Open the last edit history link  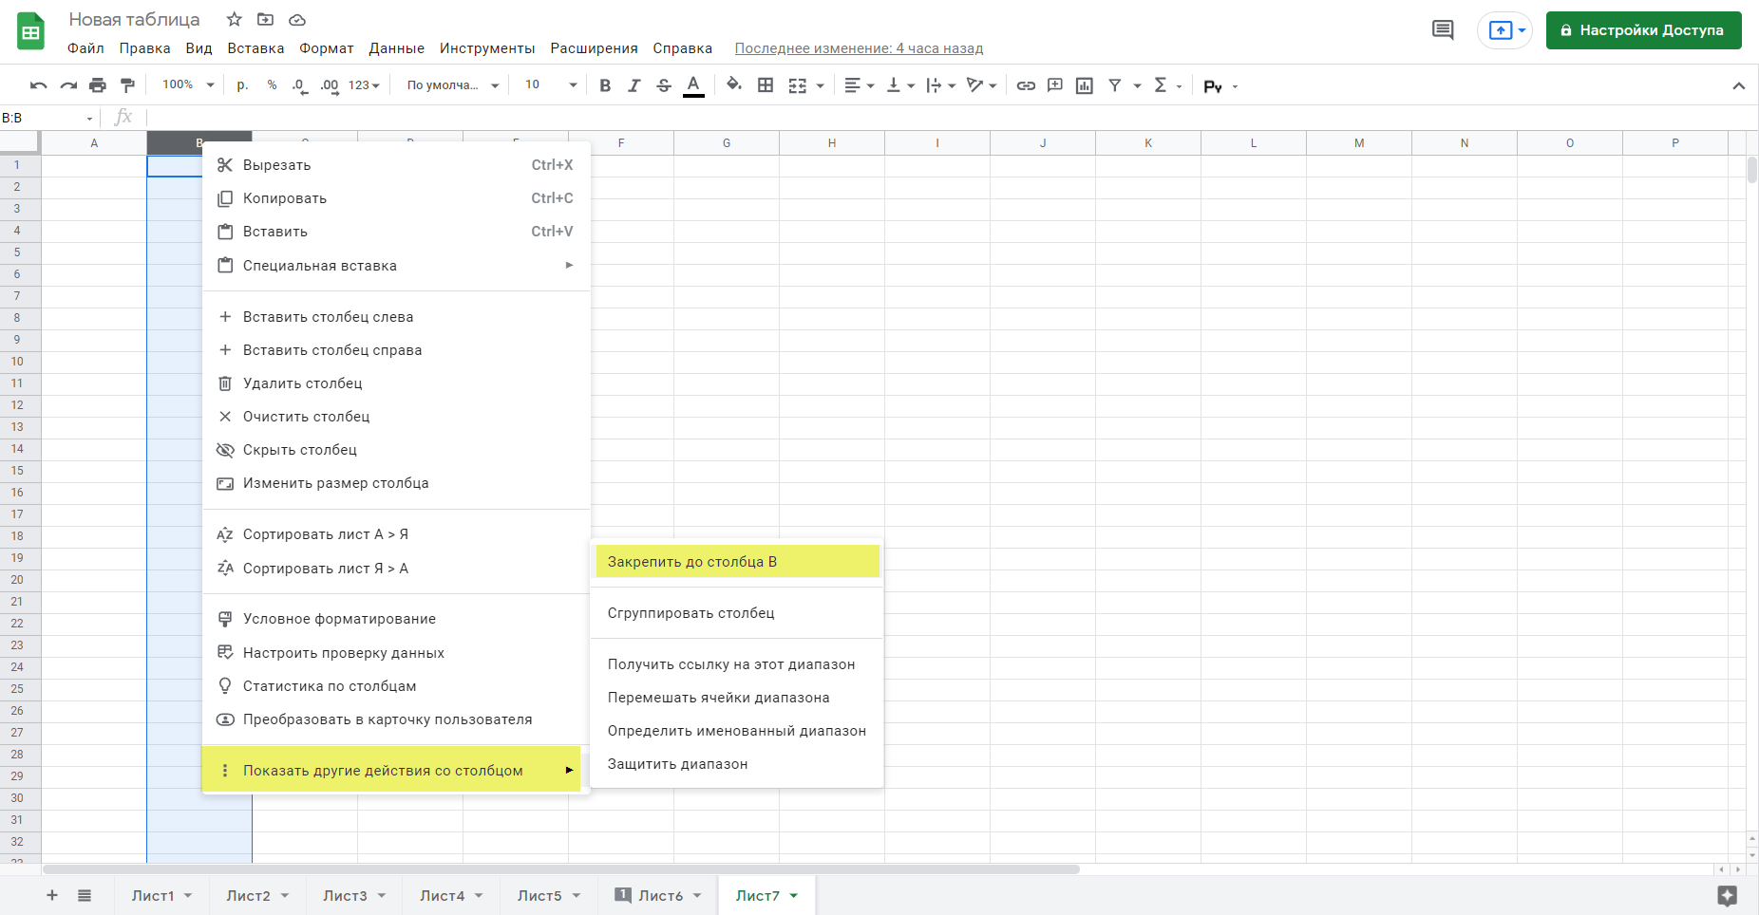tap(859, 48)
